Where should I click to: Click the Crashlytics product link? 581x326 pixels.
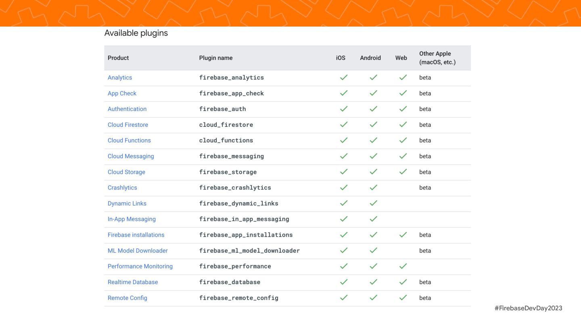click(x=122, y=188)
